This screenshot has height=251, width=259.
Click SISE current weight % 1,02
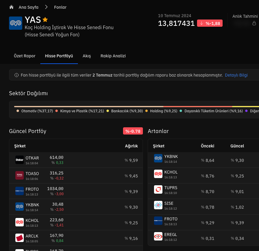point(237,207)
